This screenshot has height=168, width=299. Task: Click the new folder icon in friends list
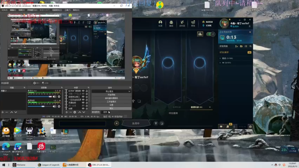(x=241, y=46)
